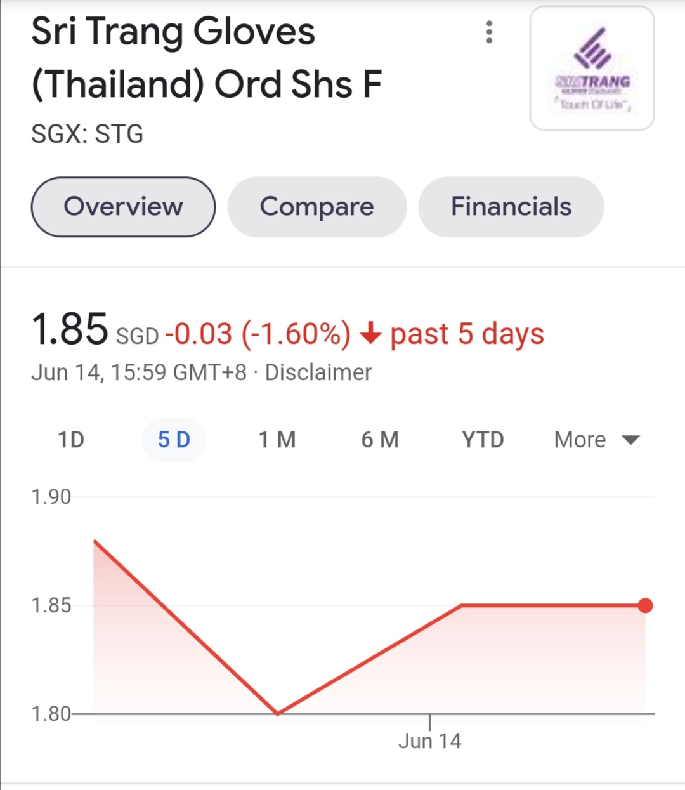Click the red endpoint dot on chart
685x790 pixels.
pyautogui.click(x=645, y=605)
